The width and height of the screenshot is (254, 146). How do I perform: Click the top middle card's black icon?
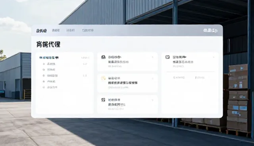[x=103, y=57]
